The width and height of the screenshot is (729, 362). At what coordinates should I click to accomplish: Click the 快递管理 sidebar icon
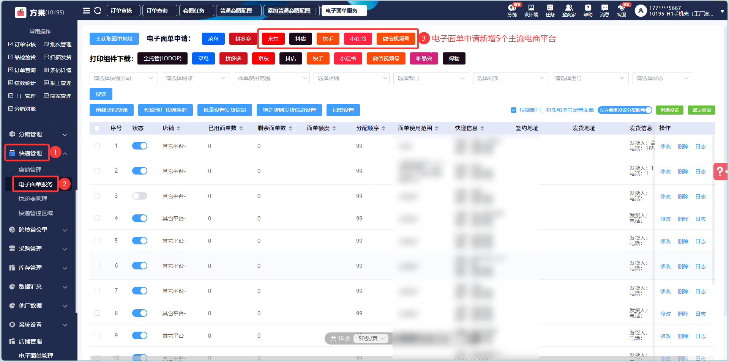(x=12, y=153)
